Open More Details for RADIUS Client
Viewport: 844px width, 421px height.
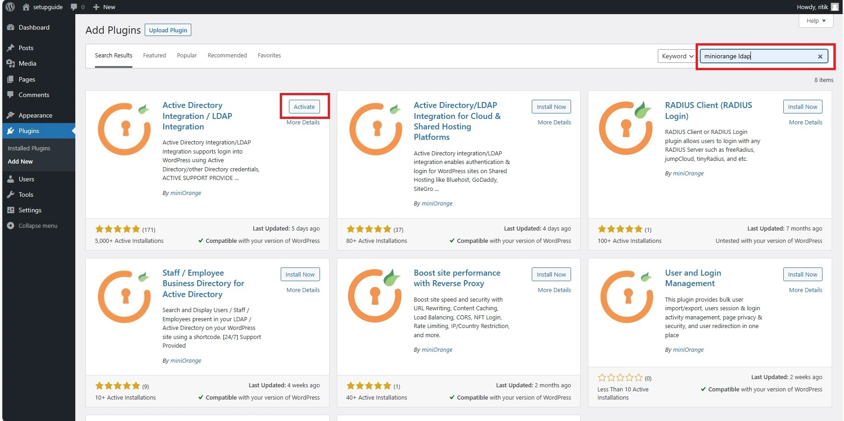point(806,122)
